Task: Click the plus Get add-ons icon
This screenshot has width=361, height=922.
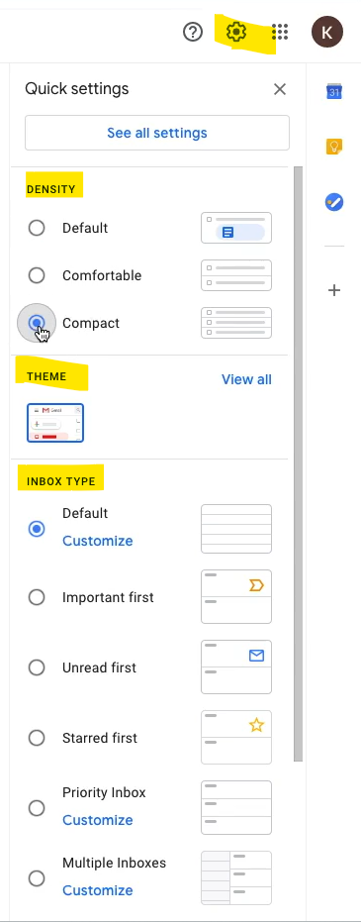Action: [x=334, y=290]
